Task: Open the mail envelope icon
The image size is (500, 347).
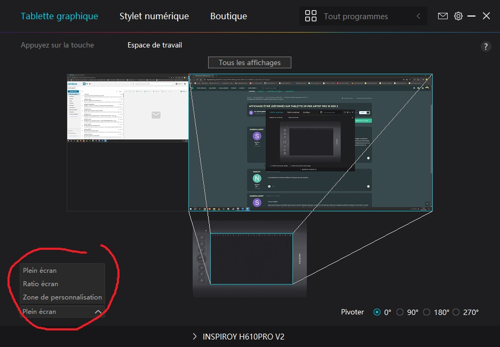Action: point(443,16)
